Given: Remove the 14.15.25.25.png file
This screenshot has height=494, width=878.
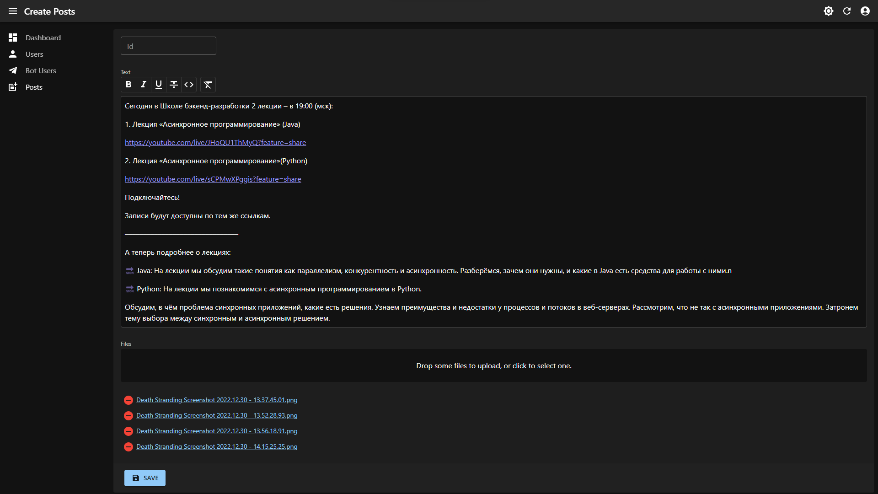Looking at the screenshot, I should [128, 447].
